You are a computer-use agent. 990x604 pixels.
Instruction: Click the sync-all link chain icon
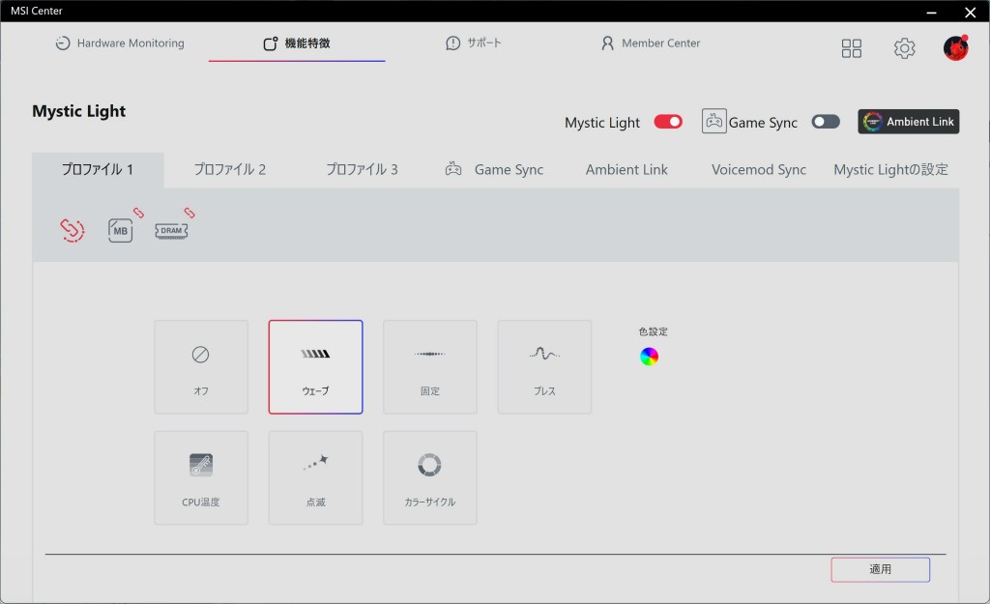72,229
